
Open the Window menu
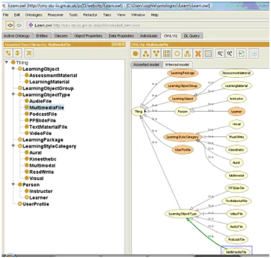pyautogui.click(x=138, y=15)
